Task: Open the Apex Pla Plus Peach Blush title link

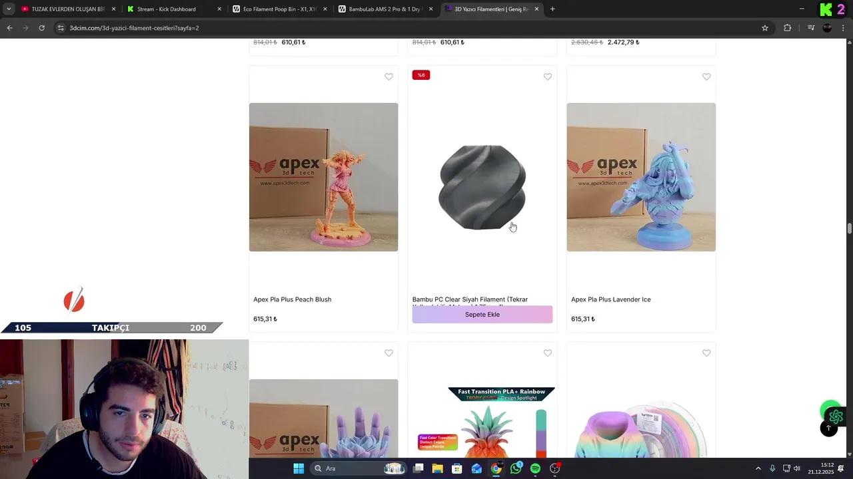Action: click(x=292, y=299)
